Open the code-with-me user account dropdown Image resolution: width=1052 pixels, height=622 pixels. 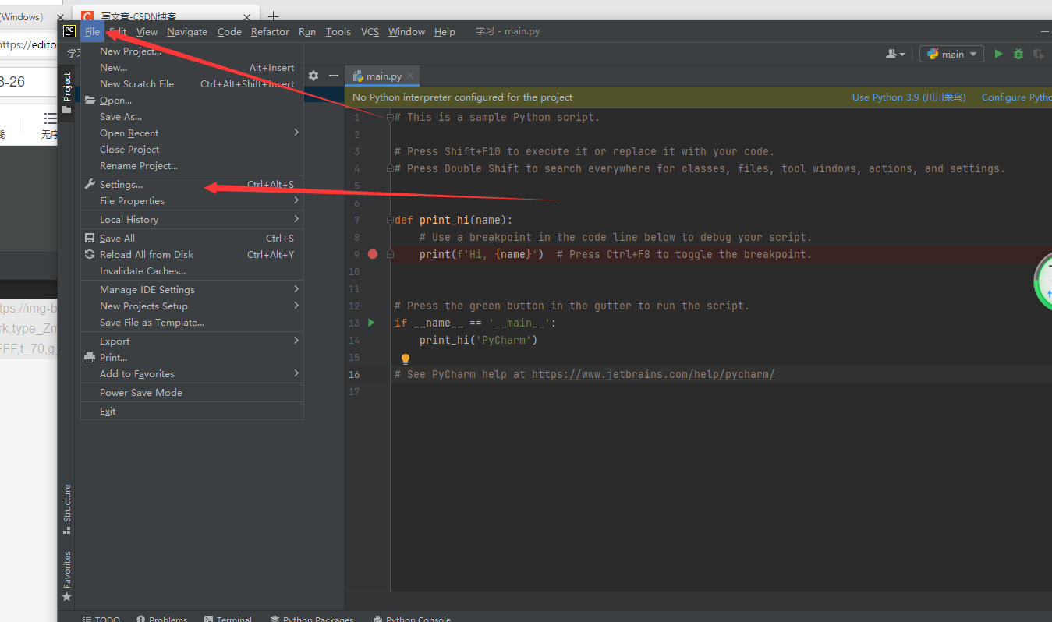[x=895, y=54]
